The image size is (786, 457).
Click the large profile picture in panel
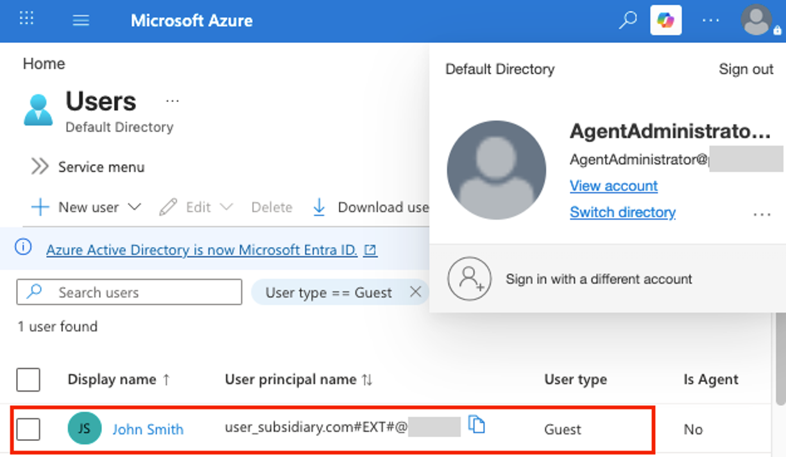tap(497, 170)
